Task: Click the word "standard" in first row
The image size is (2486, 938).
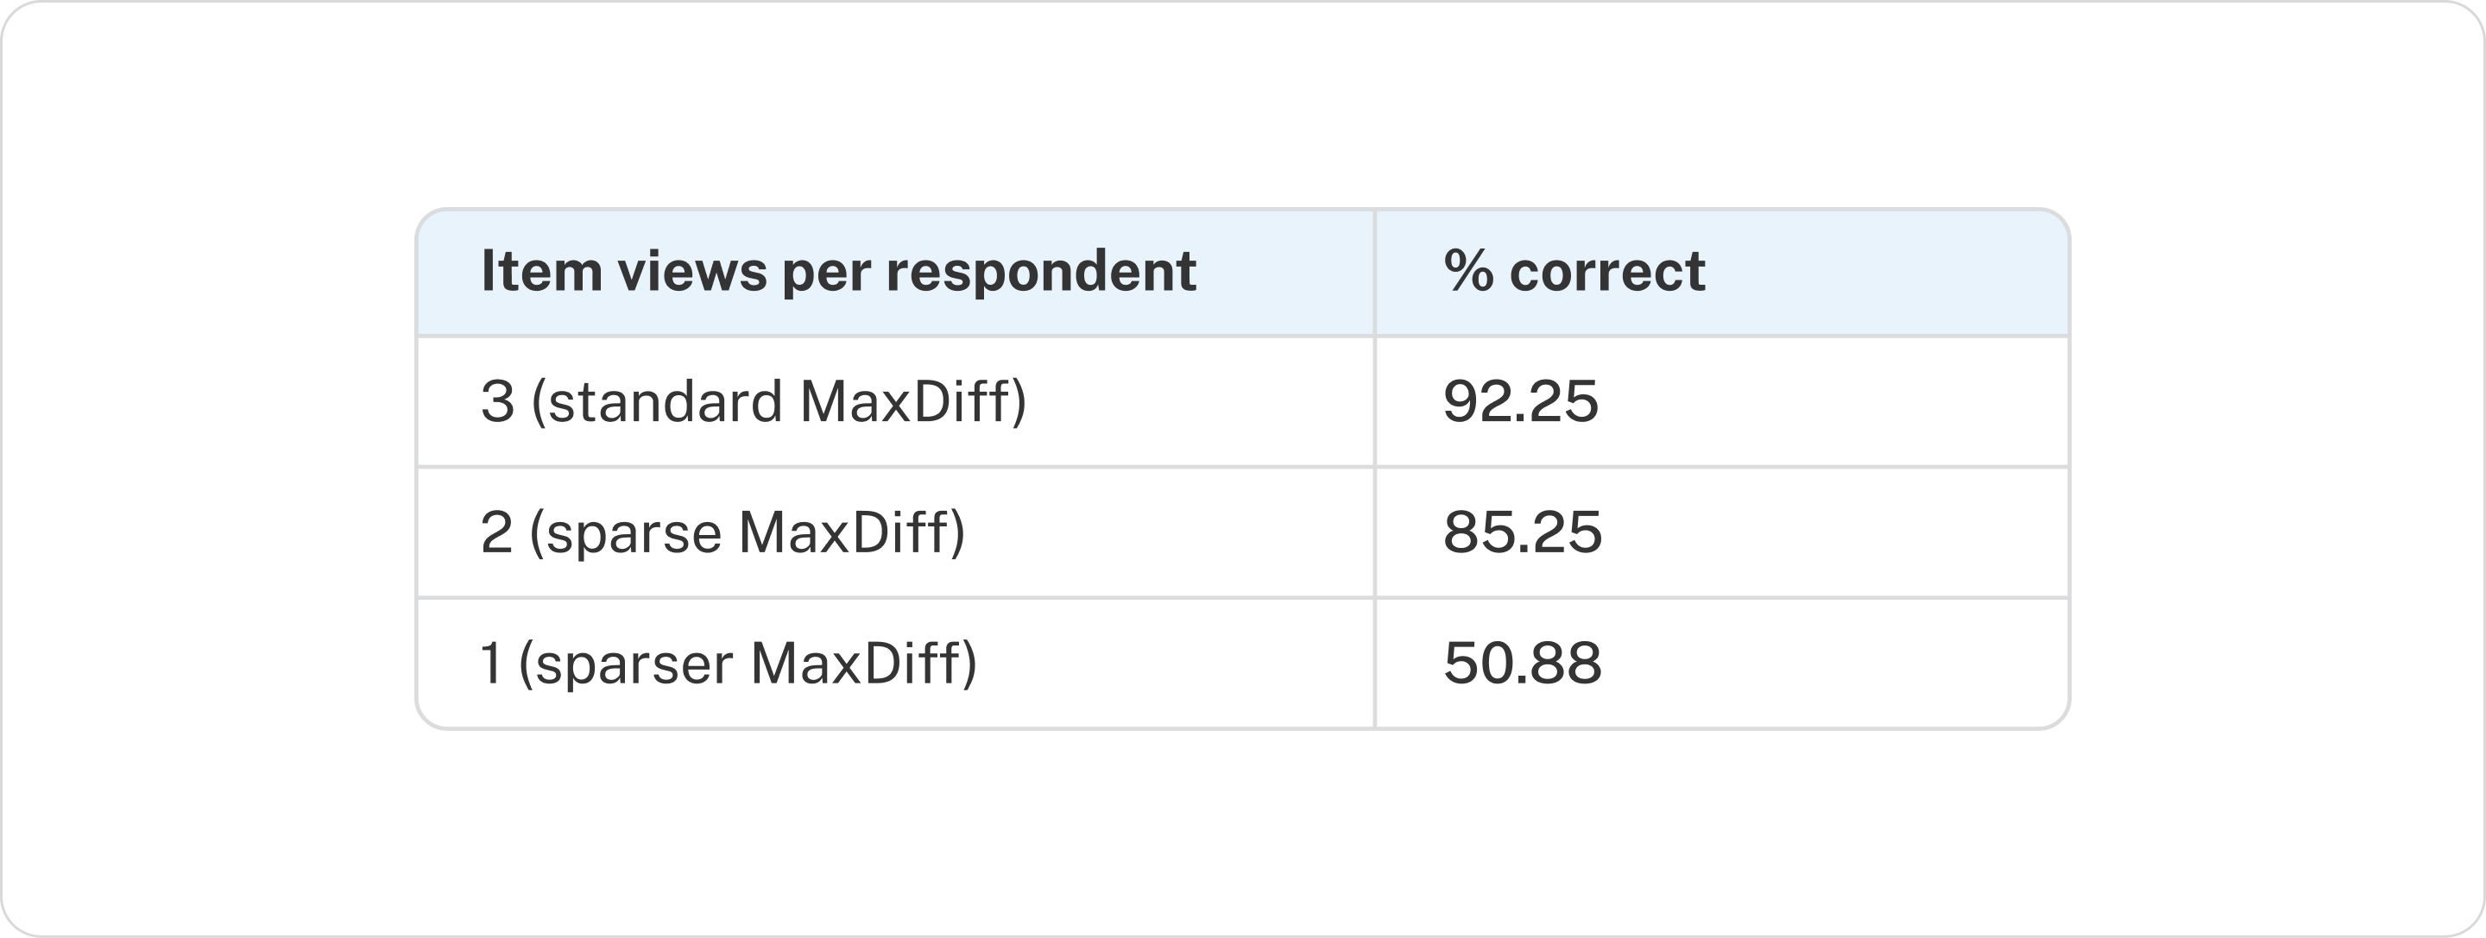Action: tap(665, 401)
